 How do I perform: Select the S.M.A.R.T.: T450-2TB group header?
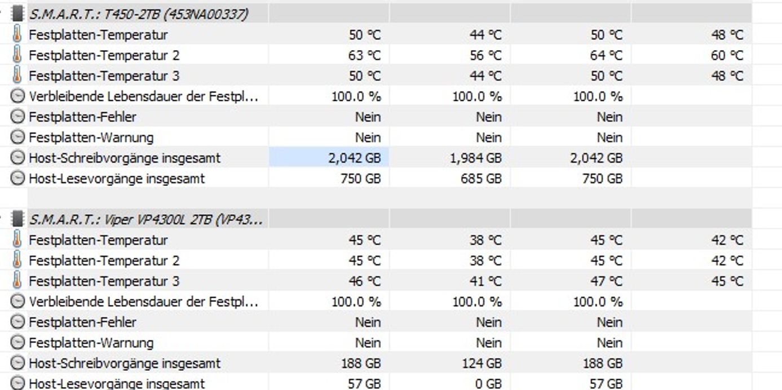click(138, 14)
